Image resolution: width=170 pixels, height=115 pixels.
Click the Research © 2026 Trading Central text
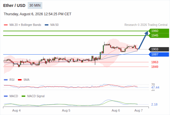(146, 25)
